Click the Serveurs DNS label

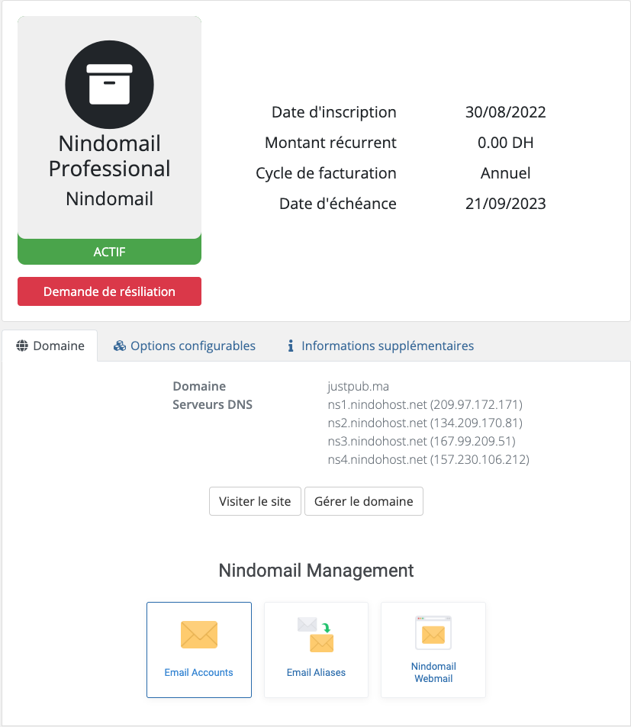[212, 405]
